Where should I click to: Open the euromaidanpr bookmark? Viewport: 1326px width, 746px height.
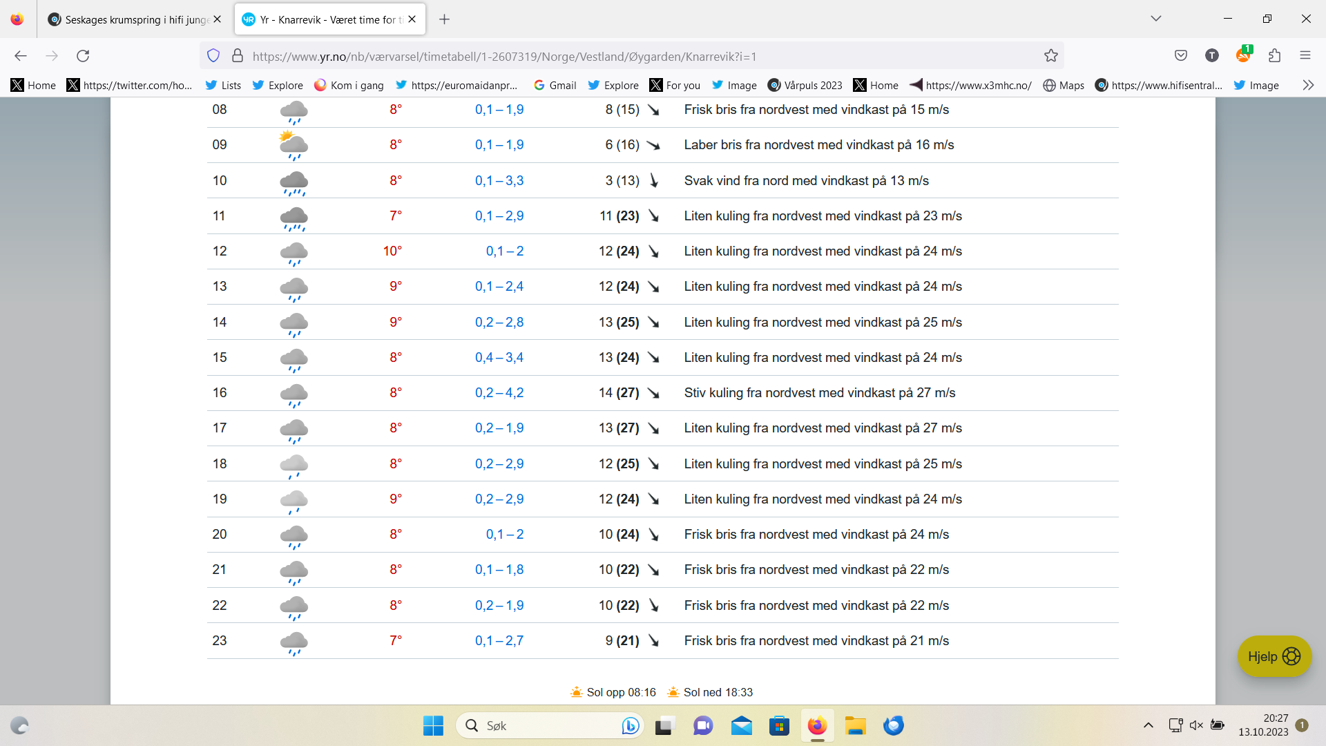(x=457, y=85)
